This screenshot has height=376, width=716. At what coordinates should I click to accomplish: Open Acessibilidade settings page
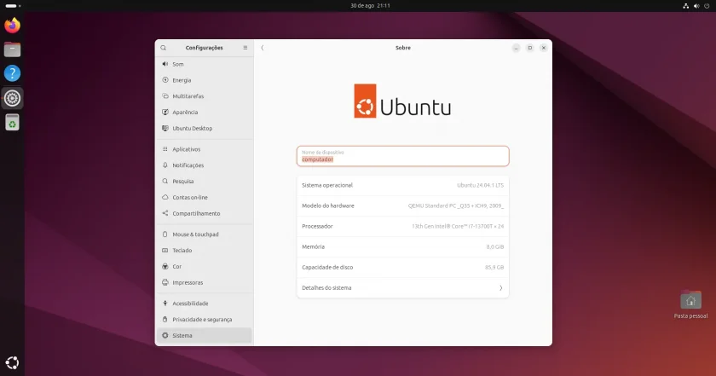(204, 303)
